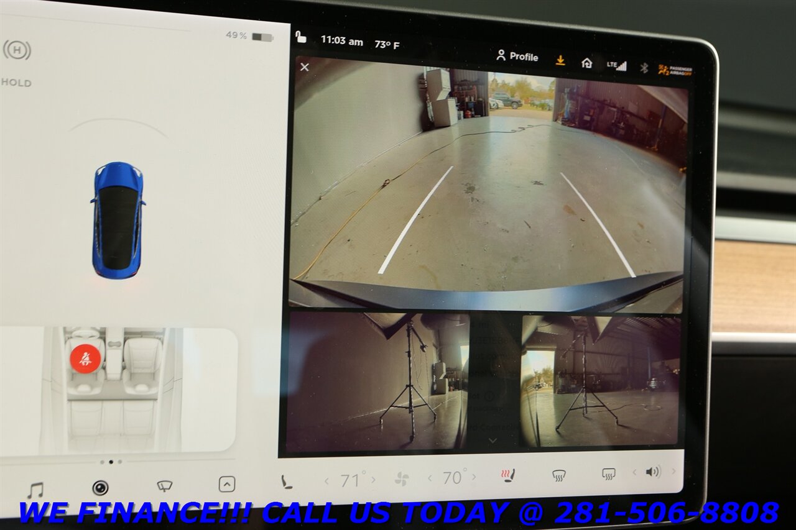This screenshot has height=530, width=796.
Task: Tap the blue car top-view image
Action: [118, 220]
